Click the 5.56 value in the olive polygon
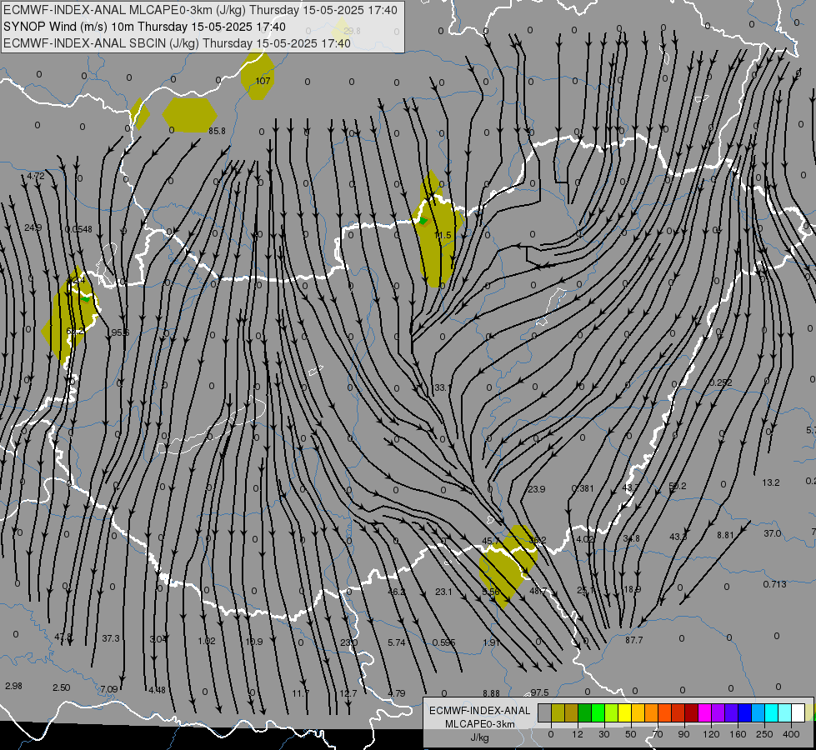 (x=491, y=592)
